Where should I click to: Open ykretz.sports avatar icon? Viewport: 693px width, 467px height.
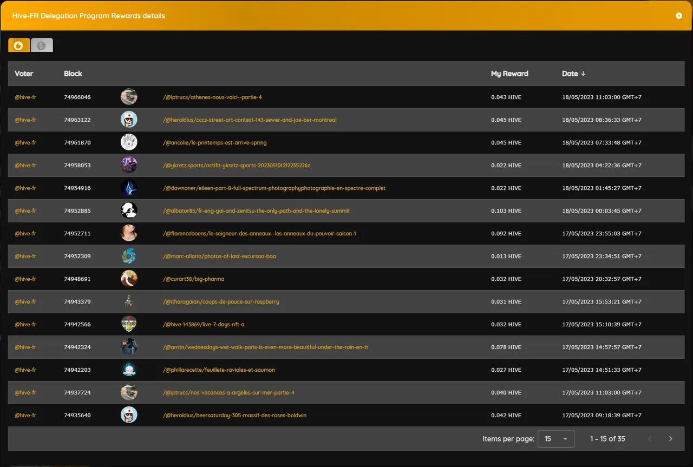pos(129,165)
